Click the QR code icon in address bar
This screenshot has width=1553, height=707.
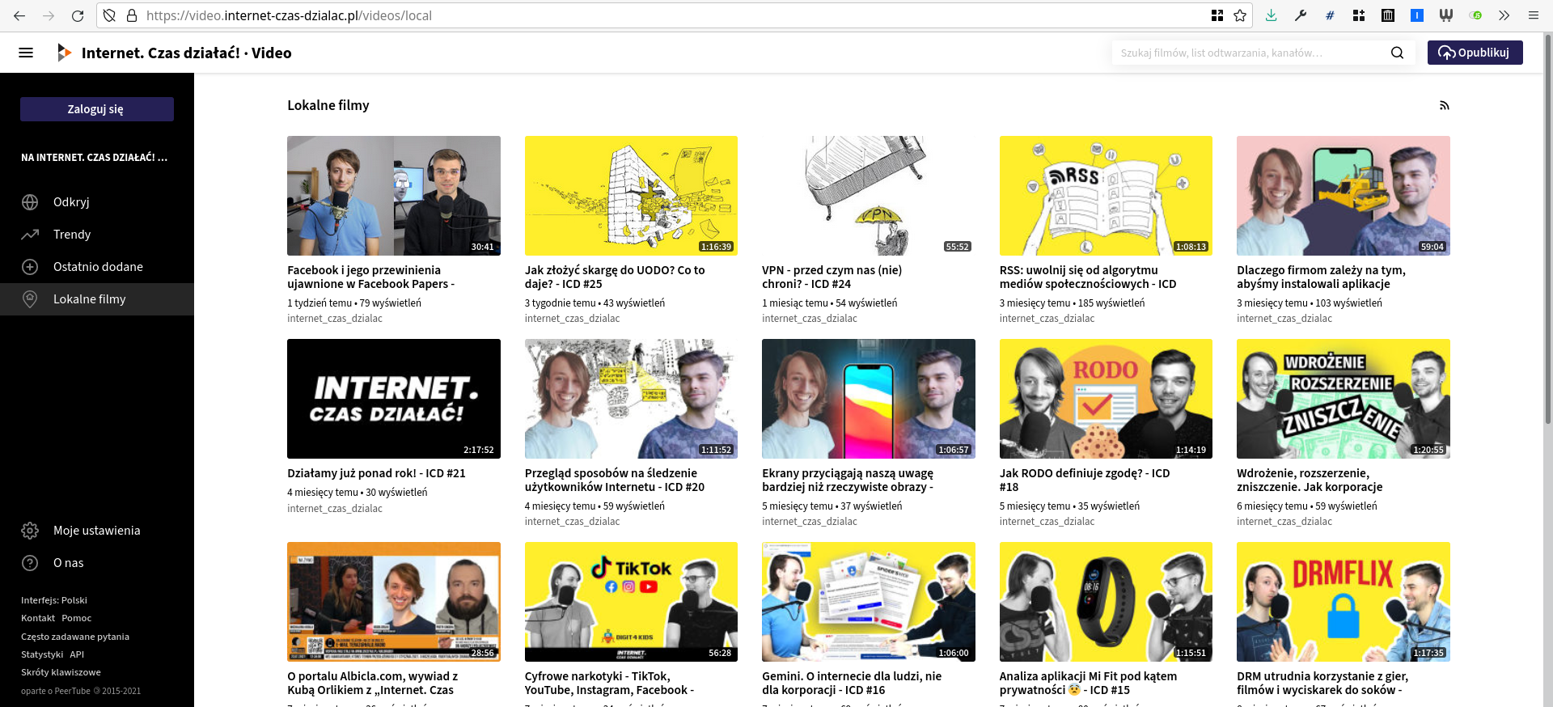(x=1217, y=15)
